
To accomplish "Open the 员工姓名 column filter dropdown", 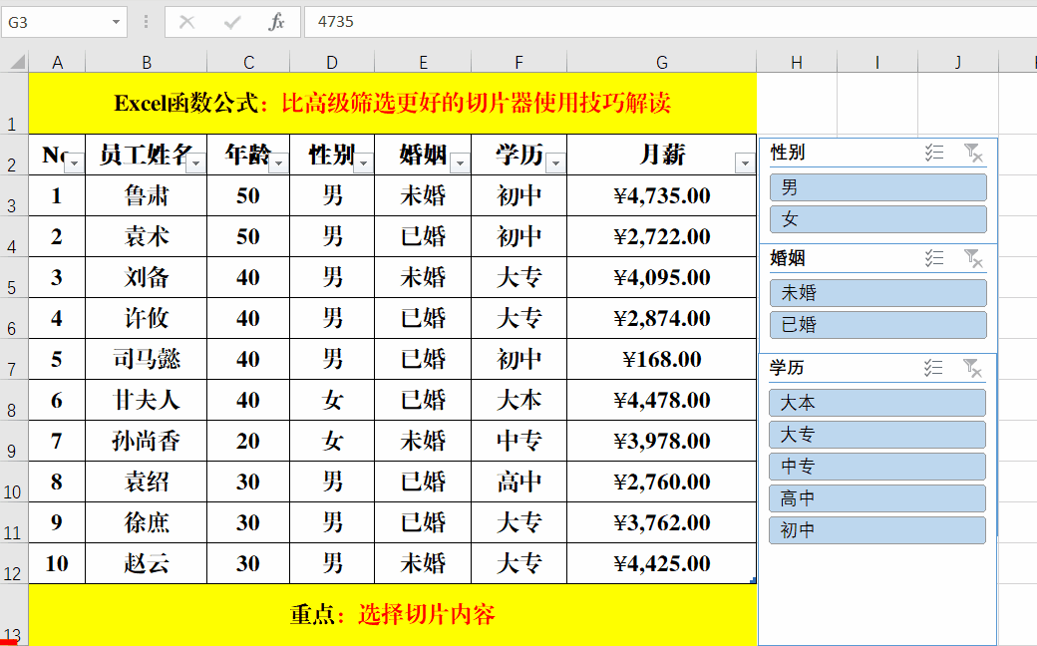I will tap(196, 162).
